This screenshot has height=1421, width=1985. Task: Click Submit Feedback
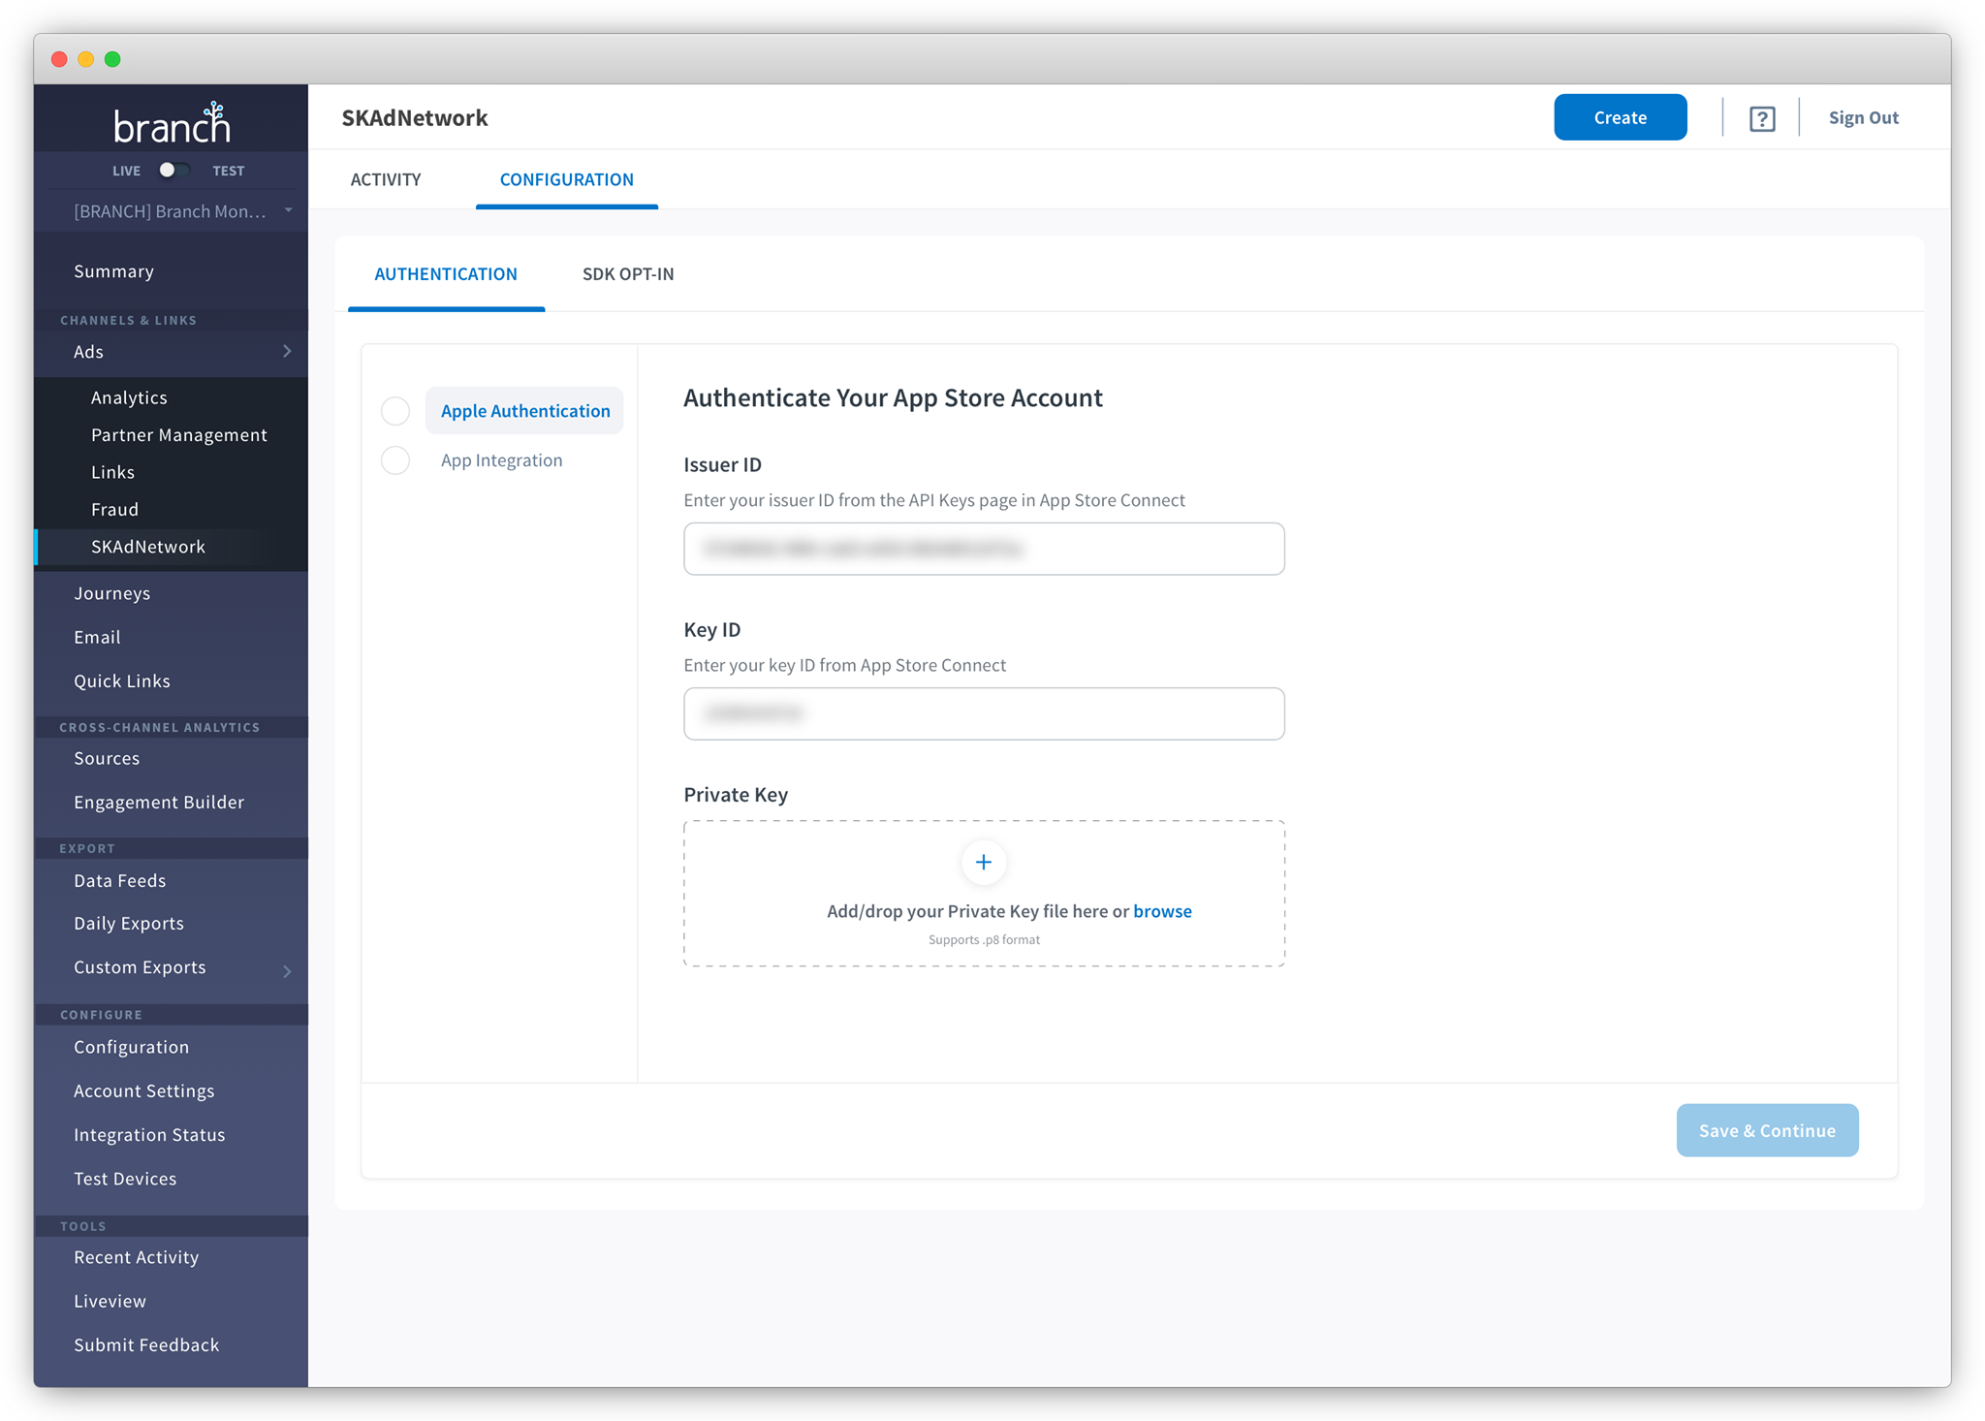tap(146, 1344)
